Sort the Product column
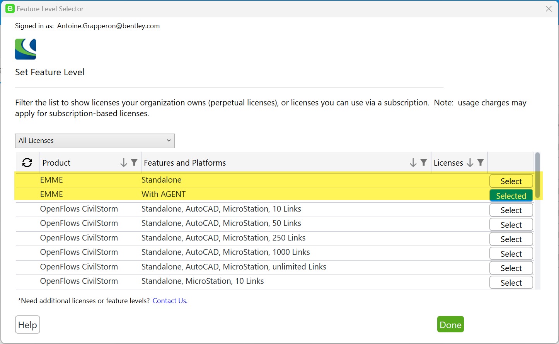Viewport: 559px width, 344px height. [x=124, y=163]
